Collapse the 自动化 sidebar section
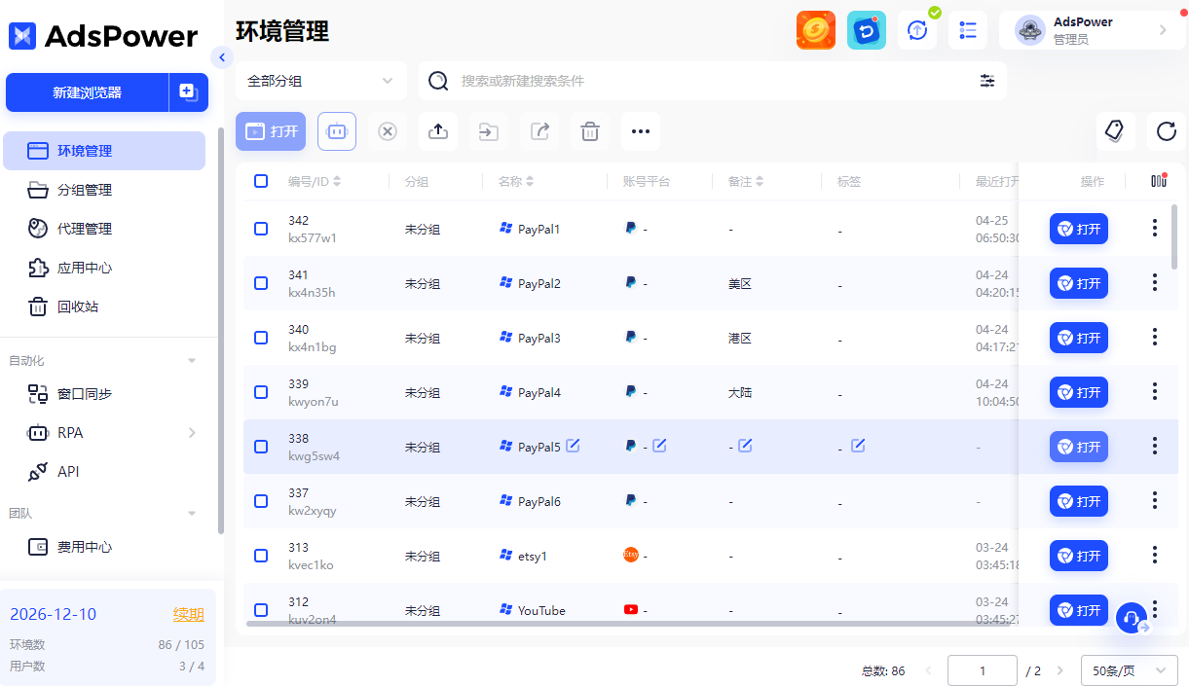This screenshot has height=686, width=1189. [191, 360]
